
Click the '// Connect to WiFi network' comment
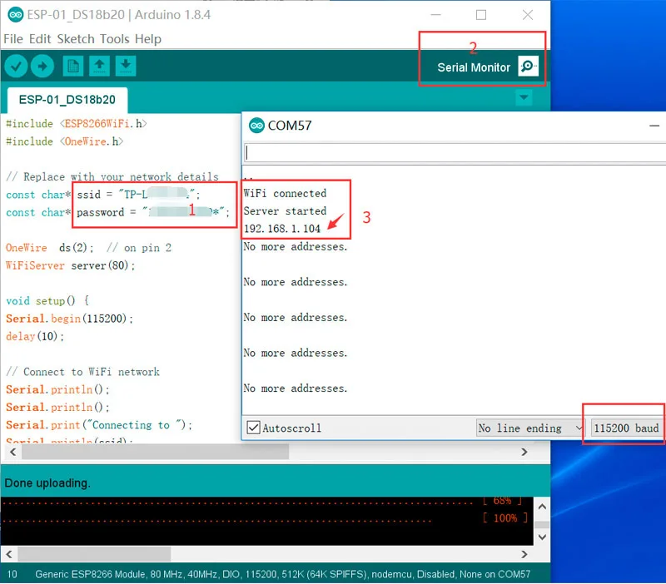point(82,372)
